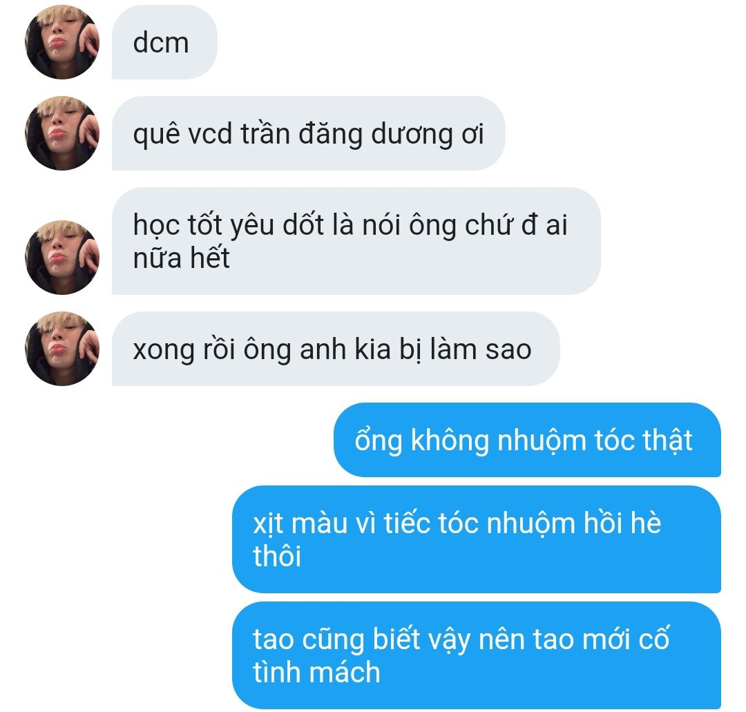The image size is (746, 712).
Task: Tap the words 'tình mách' in the last message
Action: pyautogui.click(x=316, y=672)
